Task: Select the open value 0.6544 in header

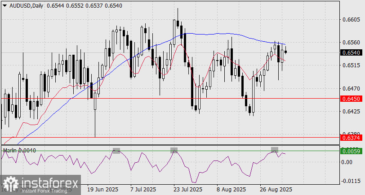Action: click(55, 6)
